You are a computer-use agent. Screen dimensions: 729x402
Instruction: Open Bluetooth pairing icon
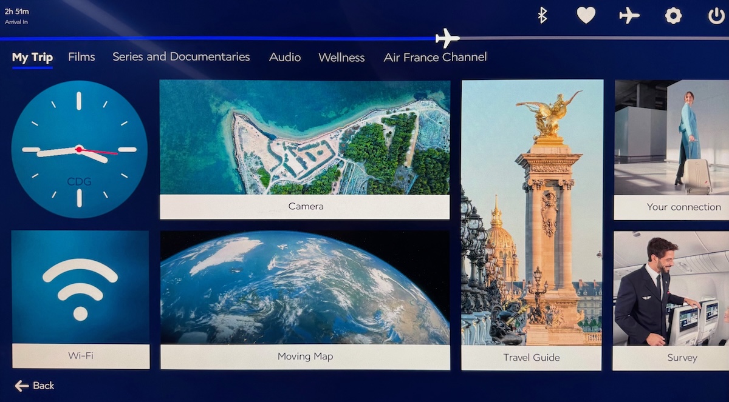(x=542, y=15)
